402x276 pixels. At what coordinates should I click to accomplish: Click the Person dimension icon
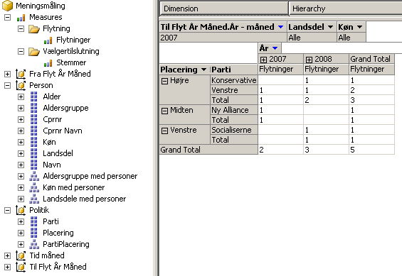click(x=21, y=85)
